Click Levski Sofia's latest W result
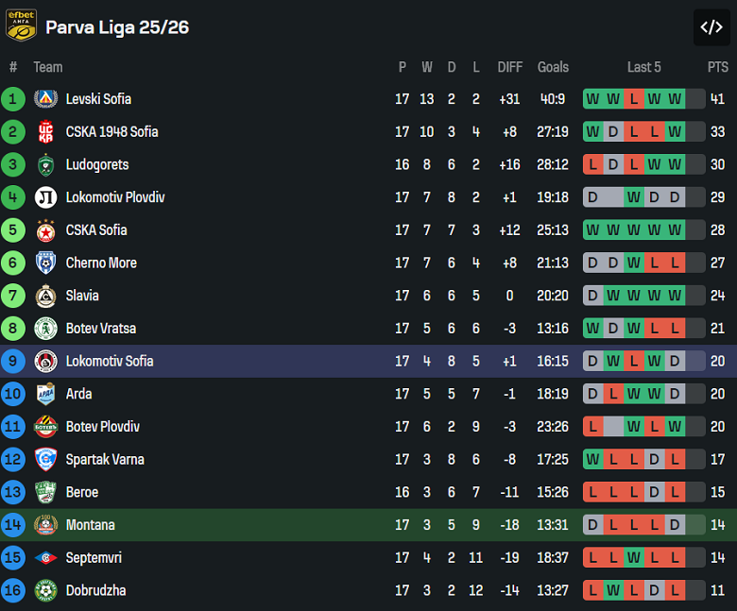This screenshot has height=611, width=737. click(x=674, y=99)
